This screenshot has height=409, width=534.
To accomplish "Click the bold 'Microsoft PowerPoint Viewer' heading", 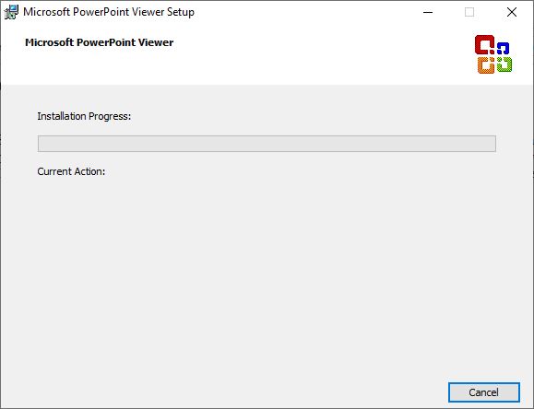I will click(99, 42).
